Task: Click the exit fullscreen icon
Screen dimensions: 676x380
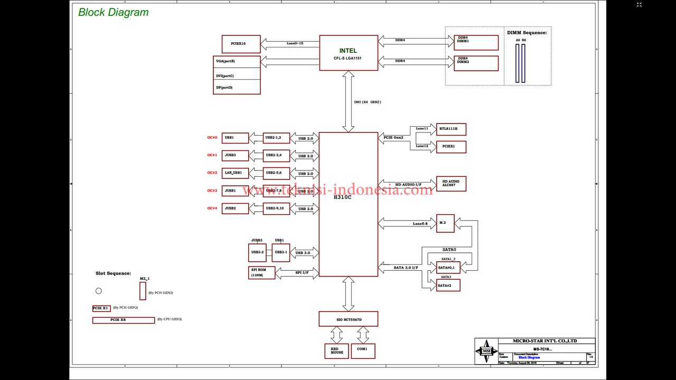Action: click(639, 5)
